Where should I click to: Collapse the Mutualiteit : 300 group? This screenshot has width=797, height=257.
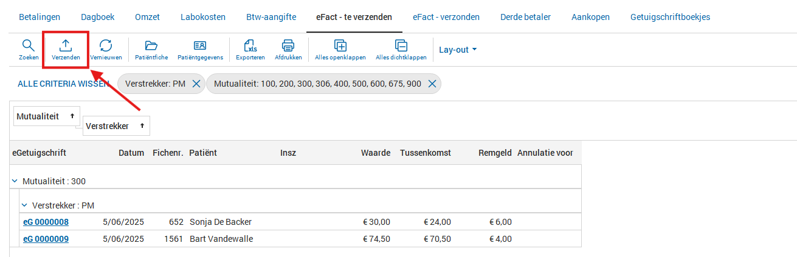[15, 181]
